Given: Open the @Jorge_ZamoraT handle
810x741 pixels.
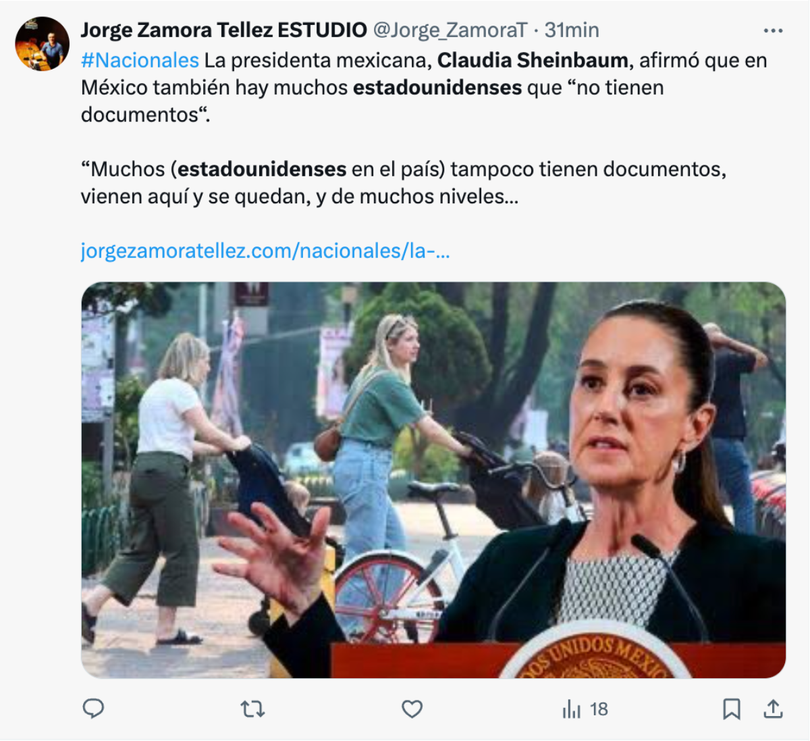Looking at the screenshot, I should (450, 30).
